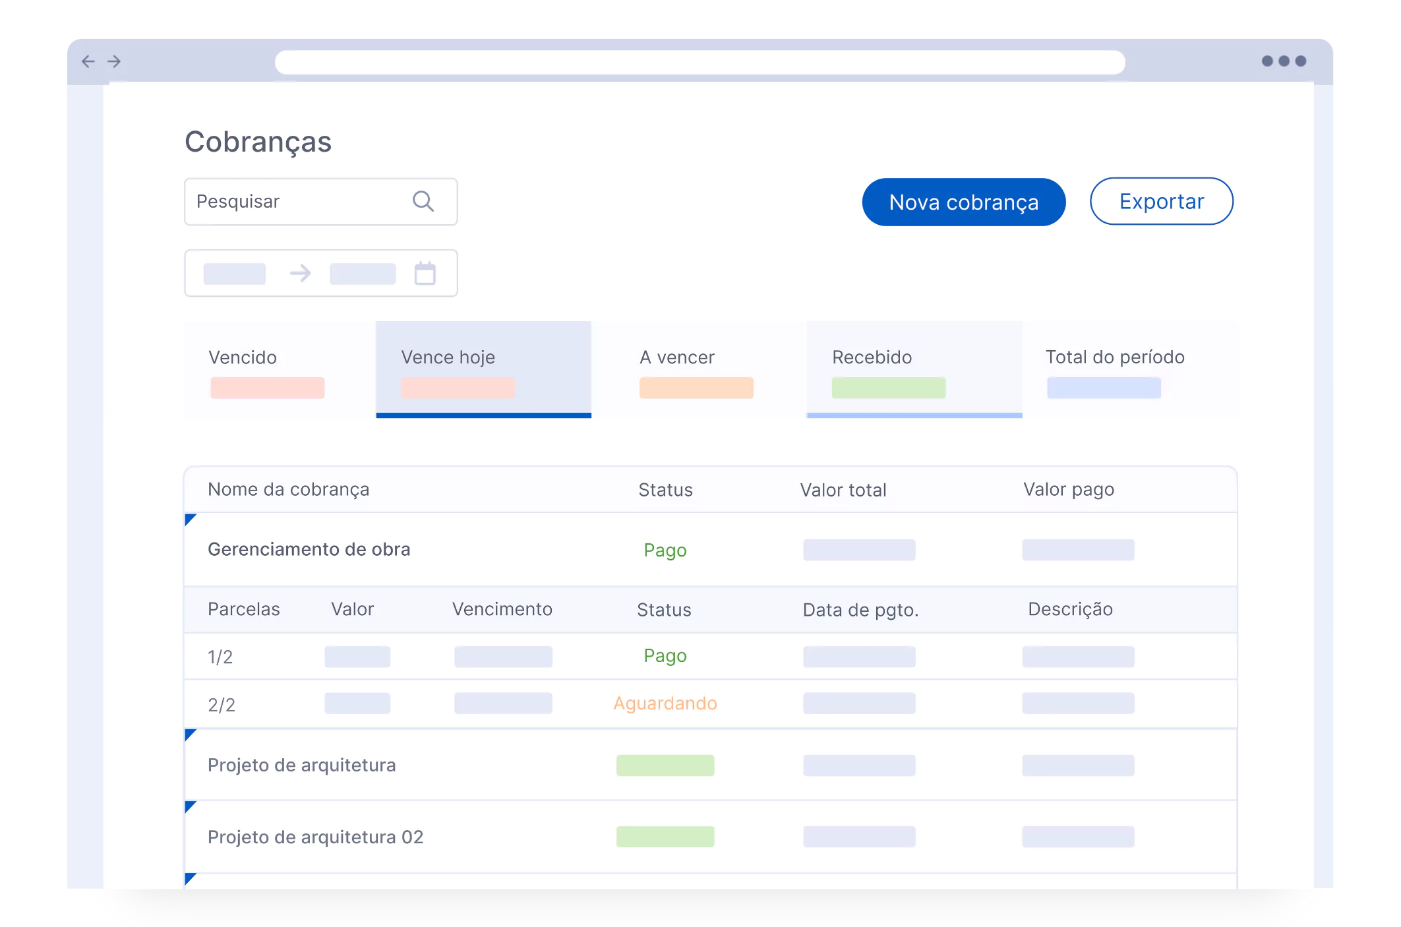
Task: Select the Vence hoje tab
Action: [483, 369]
